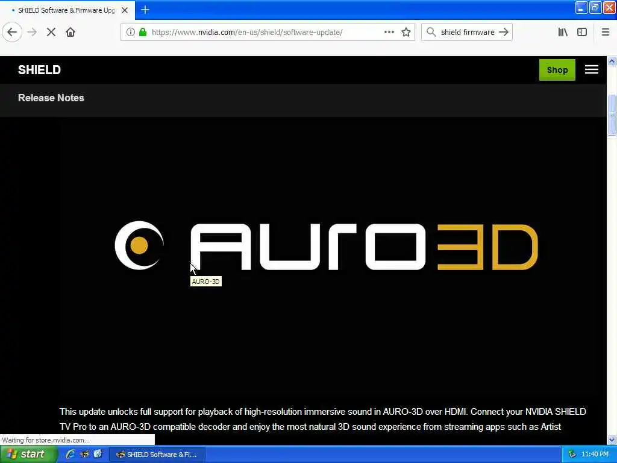Click the SHIELD logo link

coord(39,70)
